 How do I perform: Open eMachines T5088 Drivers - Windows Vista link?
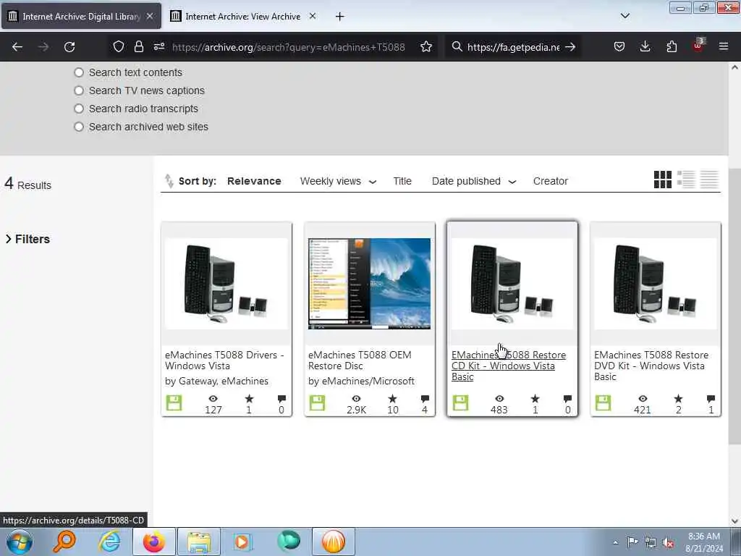[224, 361]
